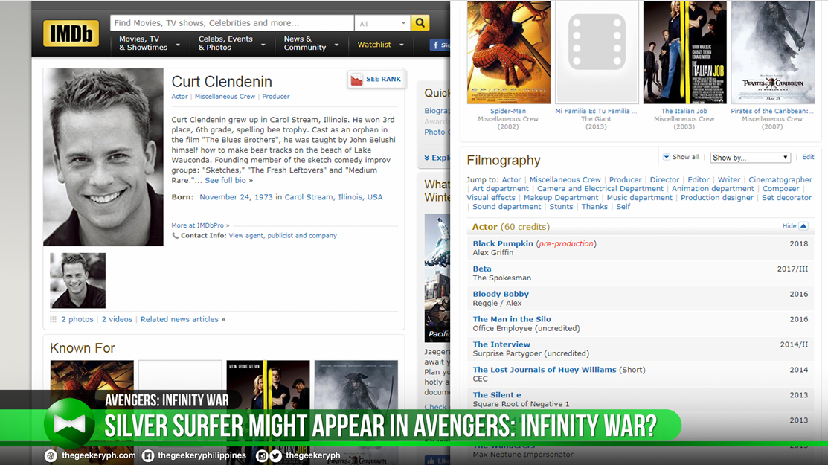828x465 pixels.
Task: Click the Actor link under the name
Action: (x=179, y=97)
